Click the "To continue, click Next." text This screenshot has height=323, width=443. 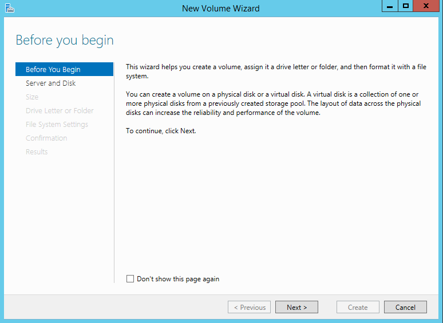(161, 131)
